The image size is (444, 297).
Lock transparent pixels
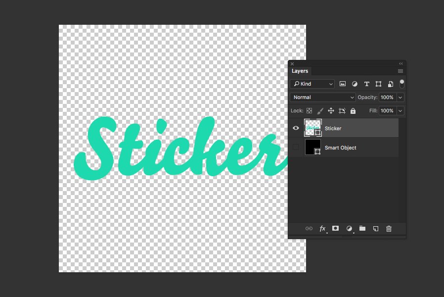click(309, 111)
